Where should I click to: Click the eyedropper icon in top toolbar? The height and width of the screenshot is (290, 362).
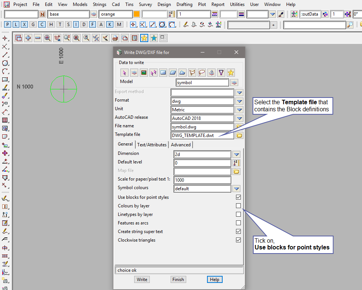point(281,15)
